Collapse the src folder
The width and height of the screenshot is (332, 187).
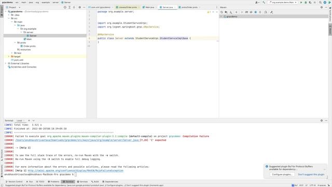point(9,19)
